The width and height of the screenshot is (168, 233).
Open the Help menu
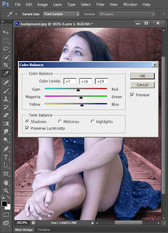(x=146, y=5)
